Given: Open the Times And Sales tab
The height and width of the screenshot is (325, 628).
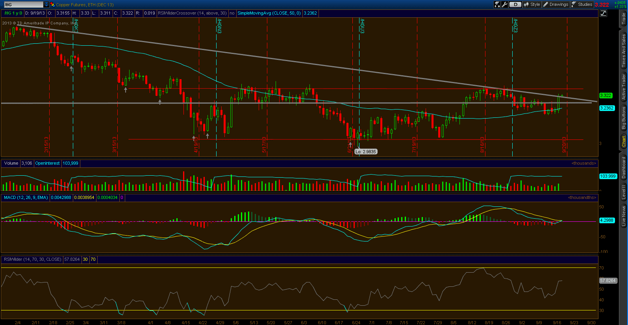Looking at the screenshot, I should pyautogui.click(x=624, y=50).
